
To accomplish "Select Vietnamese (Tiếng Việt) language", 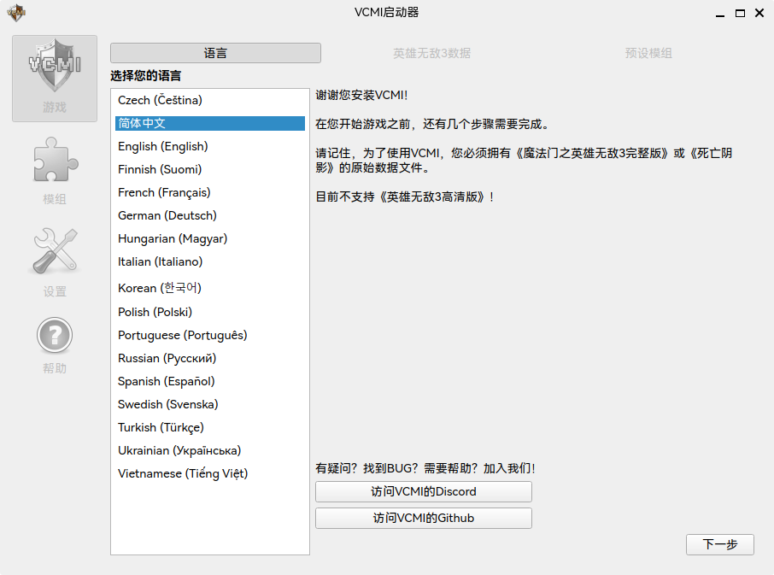I will point(210,474).
